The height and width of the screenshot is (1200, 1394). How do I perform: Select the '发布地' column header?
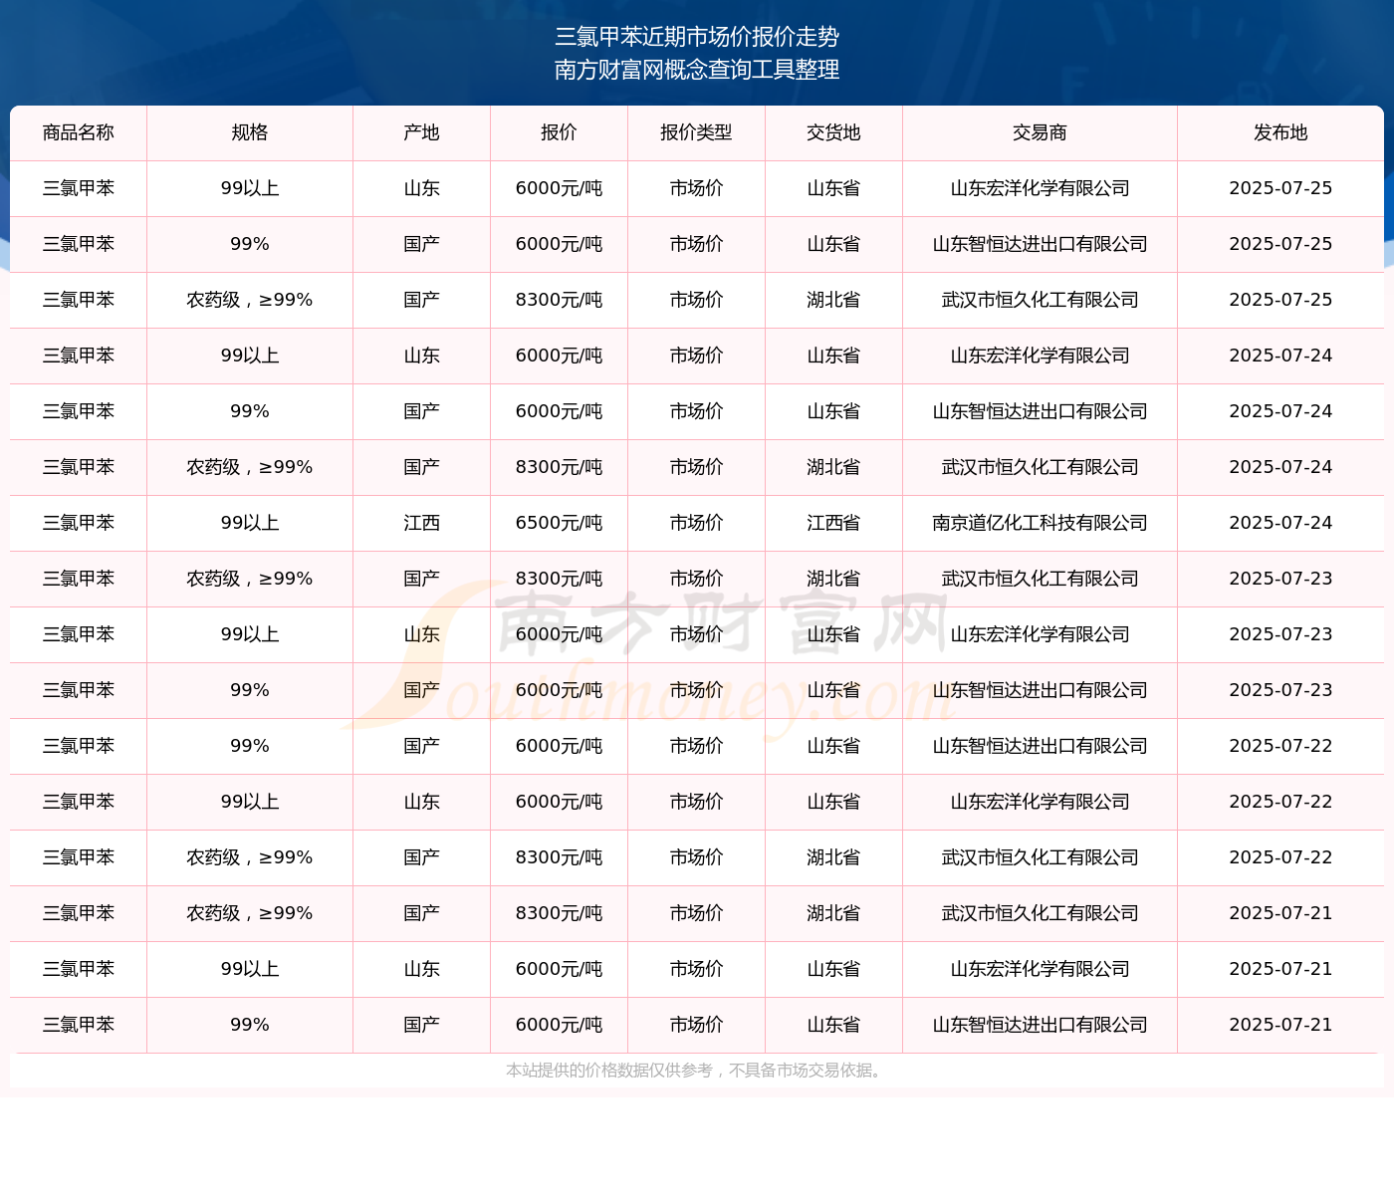(x=1281, y=132)
